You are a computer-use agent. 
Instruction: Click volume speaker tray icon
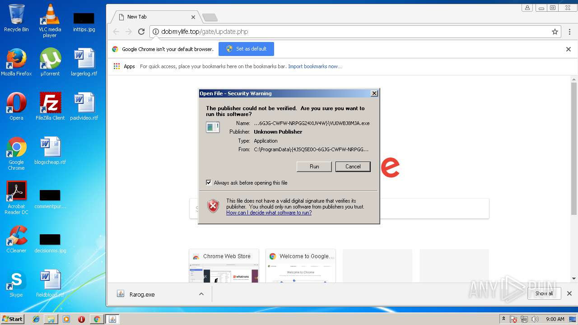point(535,319)
